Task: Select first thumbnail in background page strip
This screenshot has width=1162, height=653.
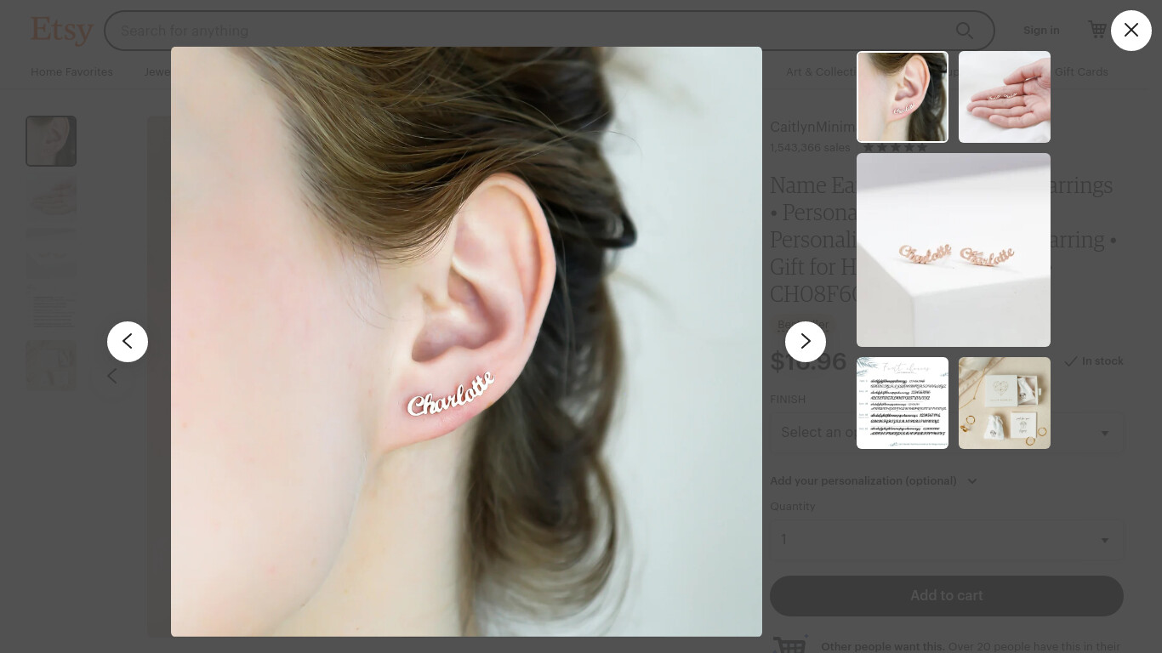Action: (51, 141)
